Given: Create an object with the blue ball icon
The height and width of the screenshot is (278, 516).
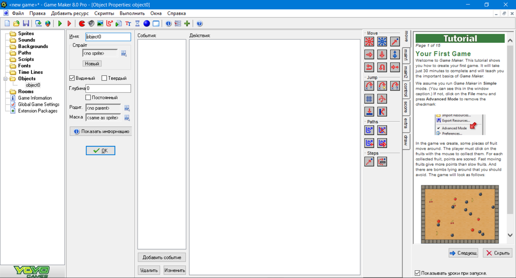Looking at the screenshot, I should tap(147, 23).
